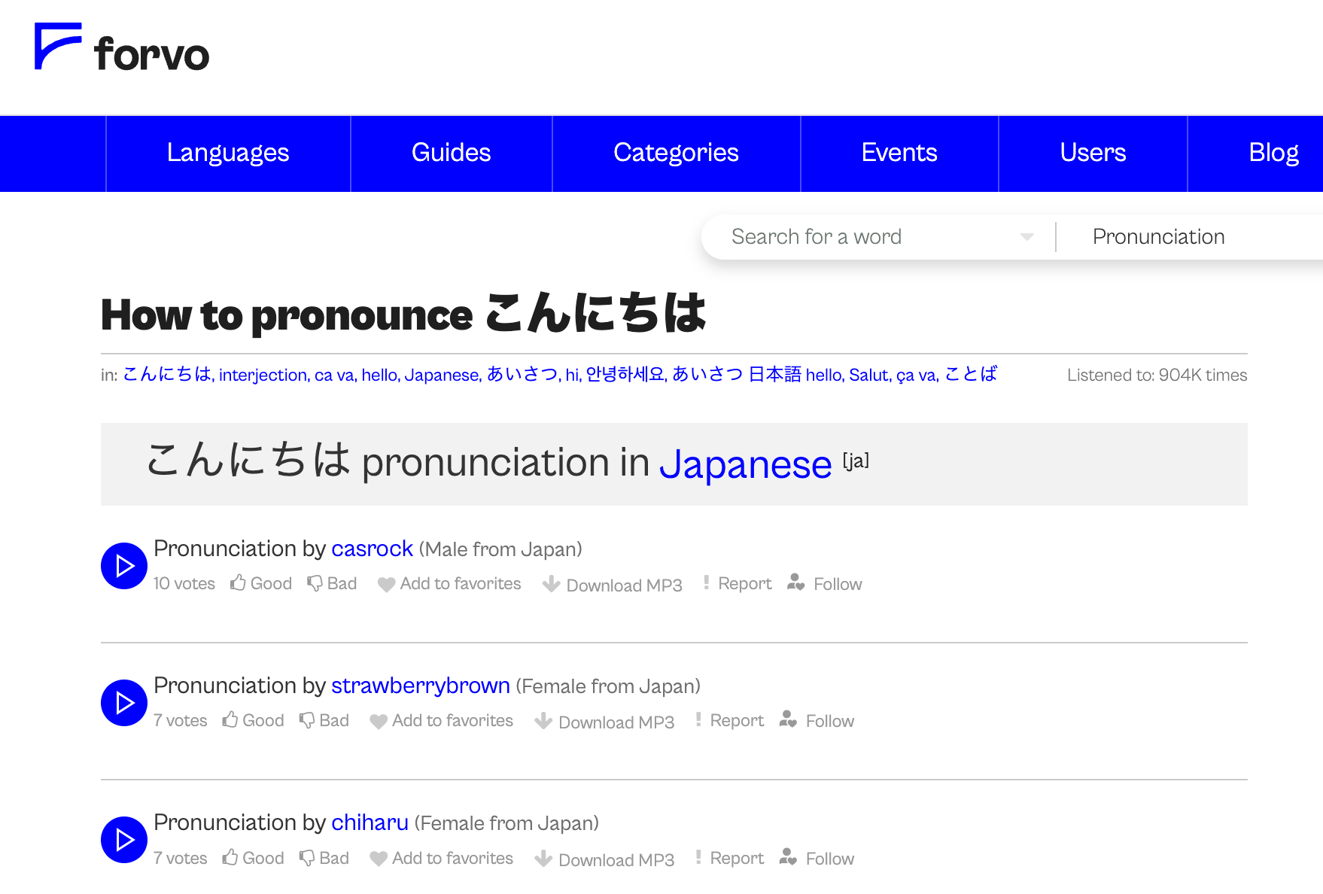
Task: Click heart icon in strawberrybrown row
Action: [379, 722]
